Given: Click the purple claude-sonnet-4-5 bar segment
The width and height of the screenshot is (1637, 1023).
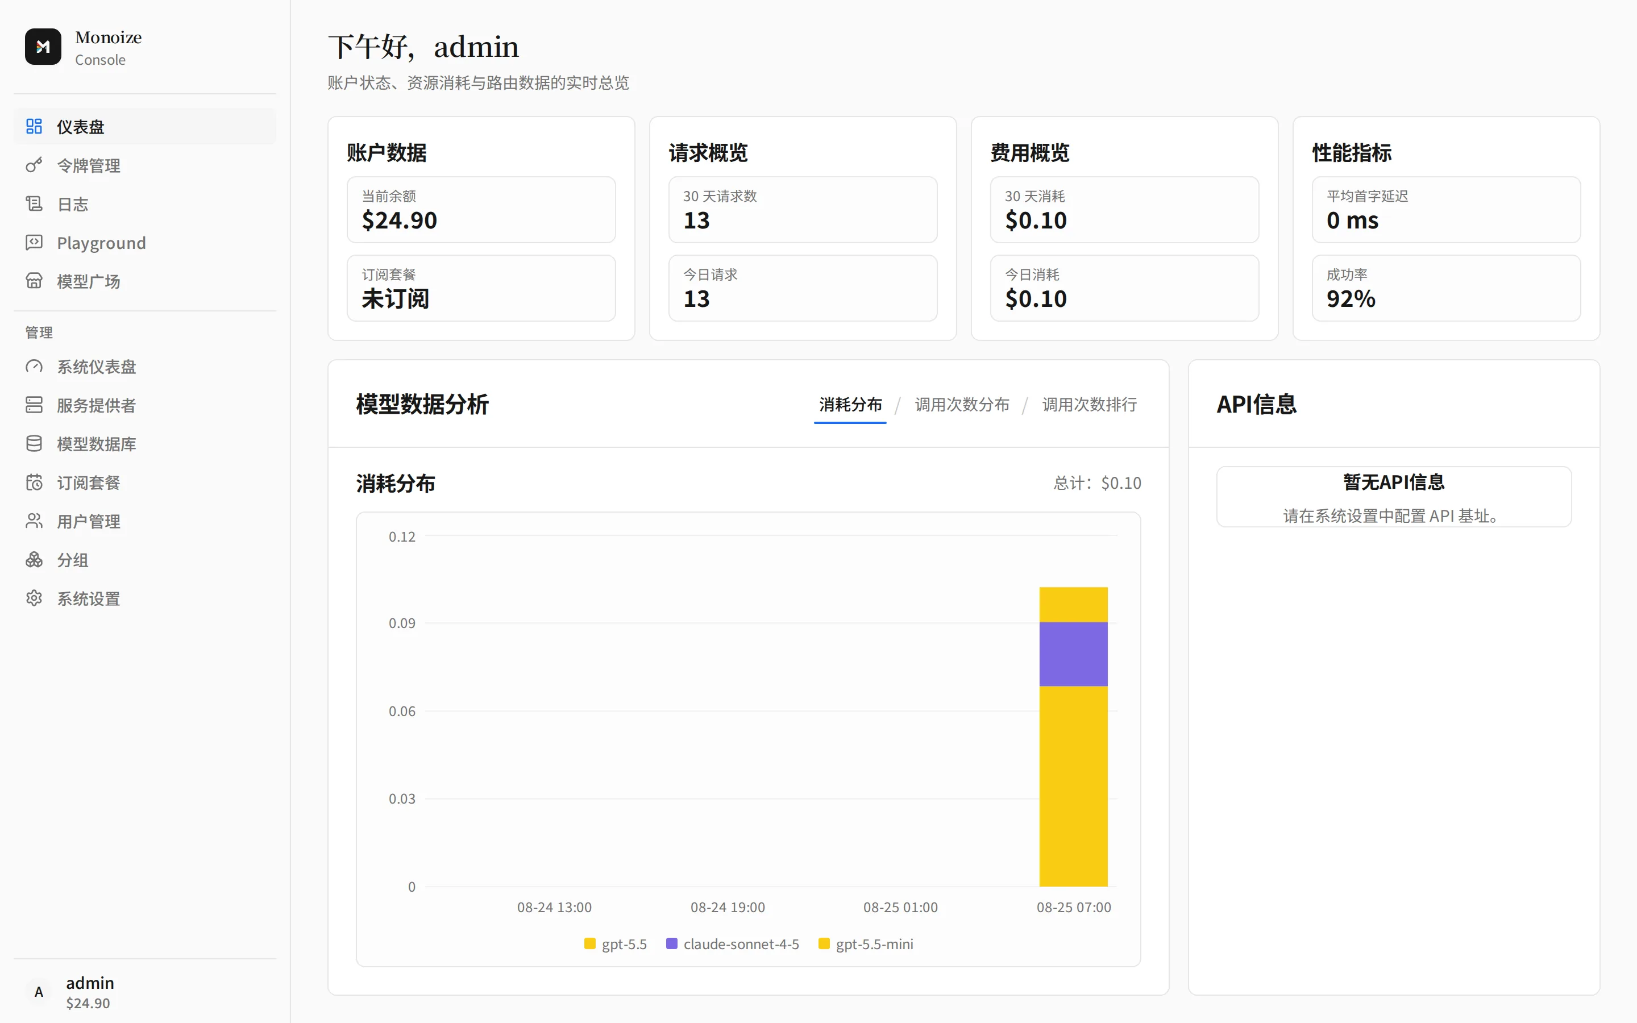Looking at the screenshot, I should click(1074, 654).
